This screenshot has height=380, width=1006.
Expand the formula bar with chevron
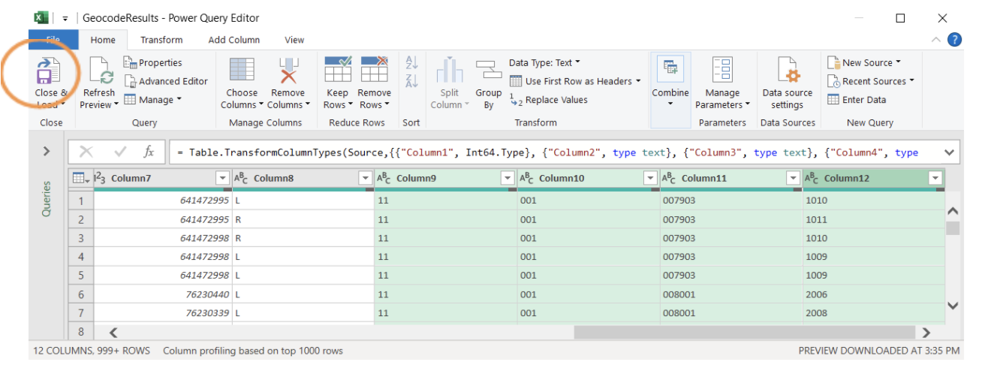click(949, 152)
